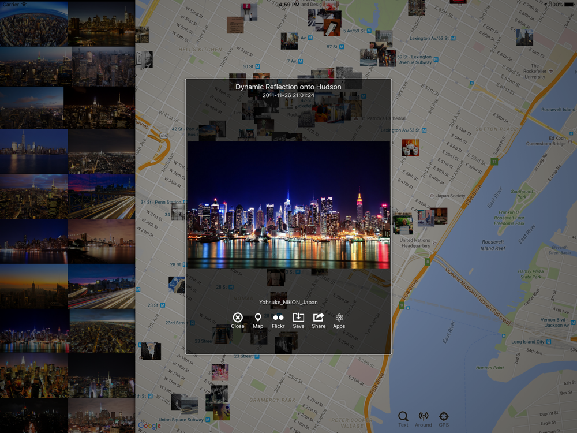Screen dimensions: 577x433
Task: Open the Apps icon in popup
Action: click(339, 320)
